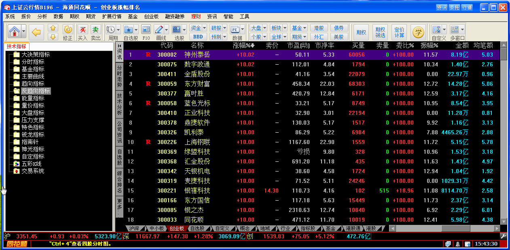Select the 数字政通 stock row
Viewport: 510px width, 250px height.
311,64
